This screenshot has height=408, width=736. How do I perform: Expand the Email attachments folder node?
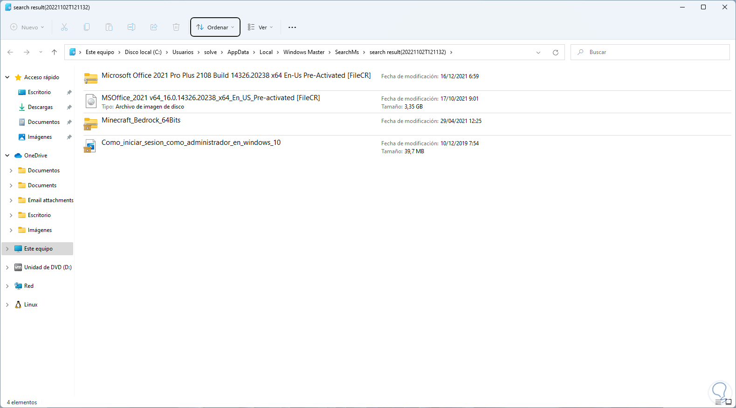tap(11, 200)
